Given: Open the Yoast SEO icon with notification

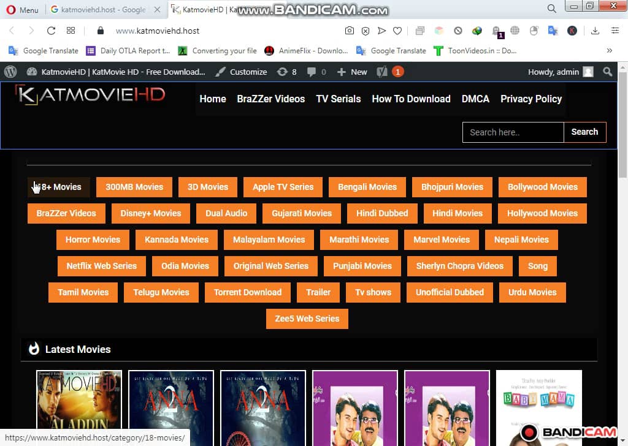Looking at the screenshot, I should click(390, 72).
